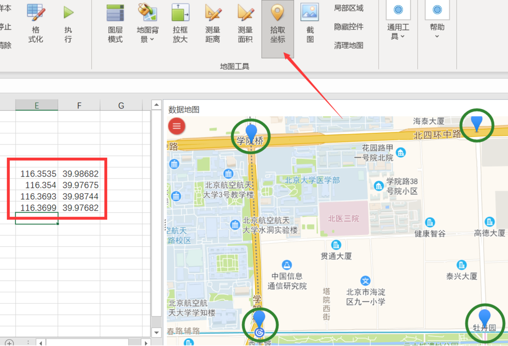Screen dimensions: 508x346
Task: Click the 局部区域 option
Action: (349, 8)
